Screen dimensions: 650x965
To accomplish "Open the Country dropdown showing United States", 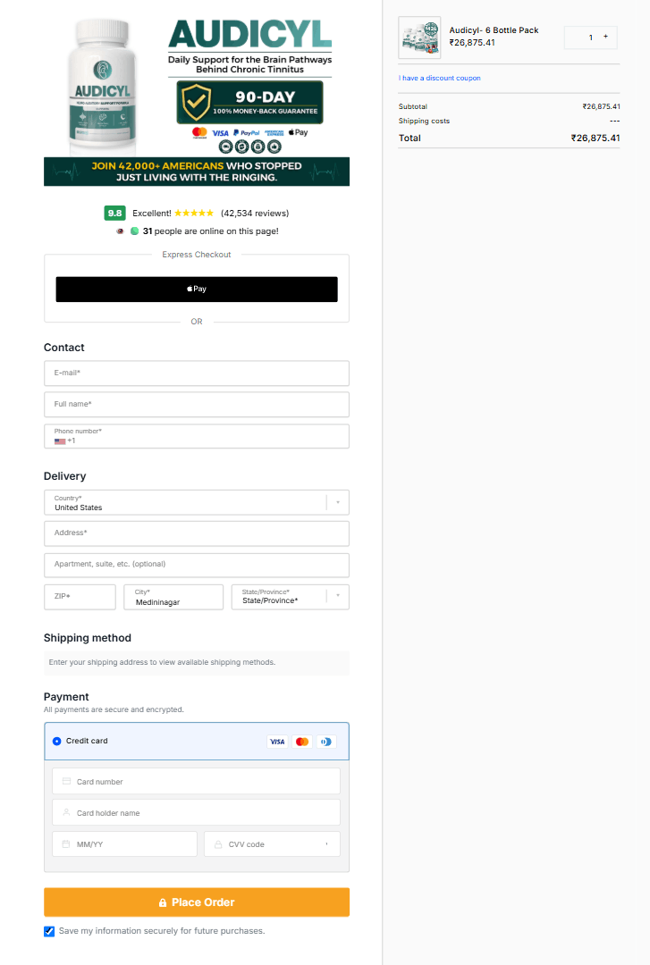I will 197,502.
